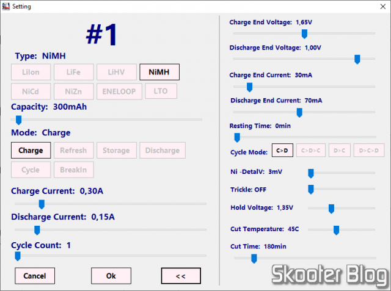Click the Discharge Current slider handle
This screenshot has height=291, width=391.
pyautogui.click(x=37, y=230)
